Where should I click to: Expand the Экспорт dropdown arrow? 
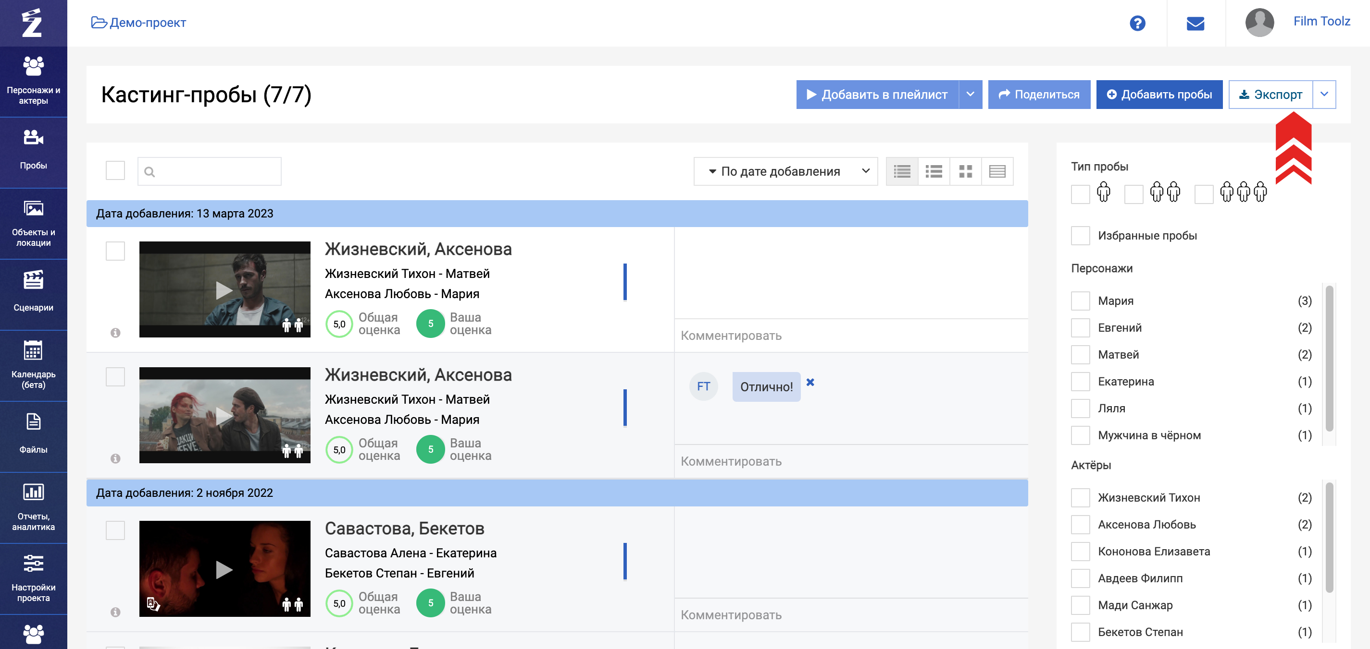[x=1324, y=95]
